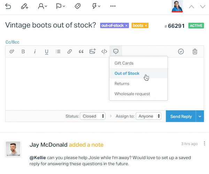Insert a bulleted list
The width and height of the screenshot is (209, 174).
pyautogui.click(x=58, y=51)
